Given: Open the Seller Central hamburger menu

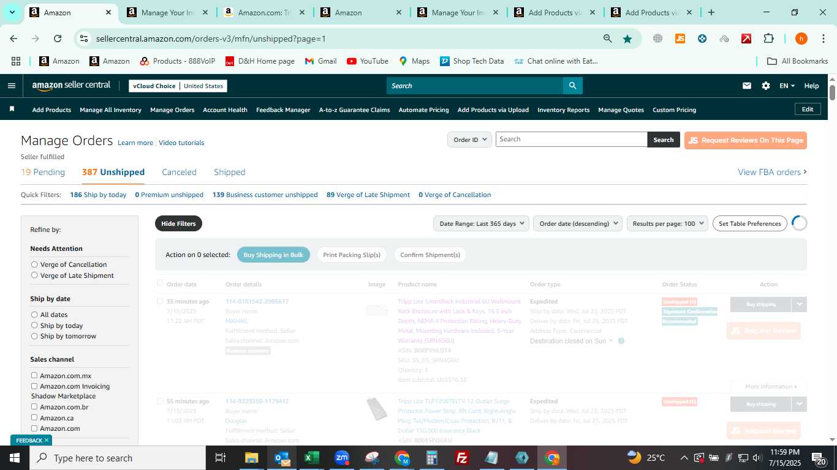Looking at the screenshot, I should point(11,86).
